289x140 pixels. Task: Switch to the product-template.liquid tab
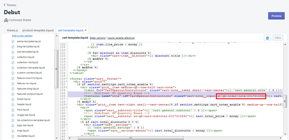(38, 30)
